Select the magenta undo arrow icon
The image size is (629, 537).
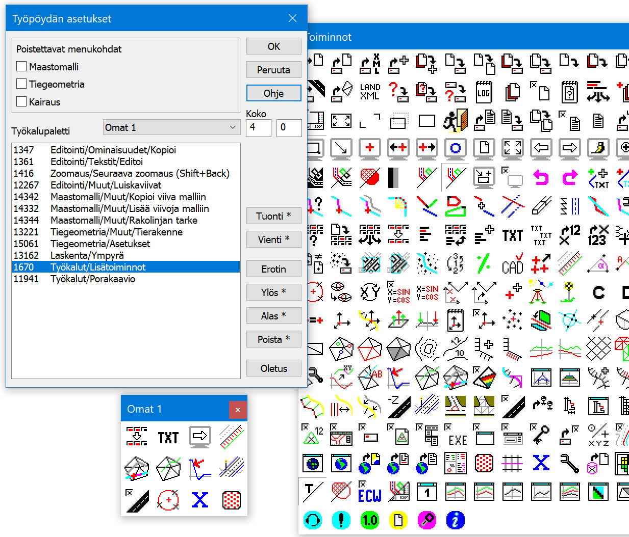pyautogui.click(x=541, y=178)
